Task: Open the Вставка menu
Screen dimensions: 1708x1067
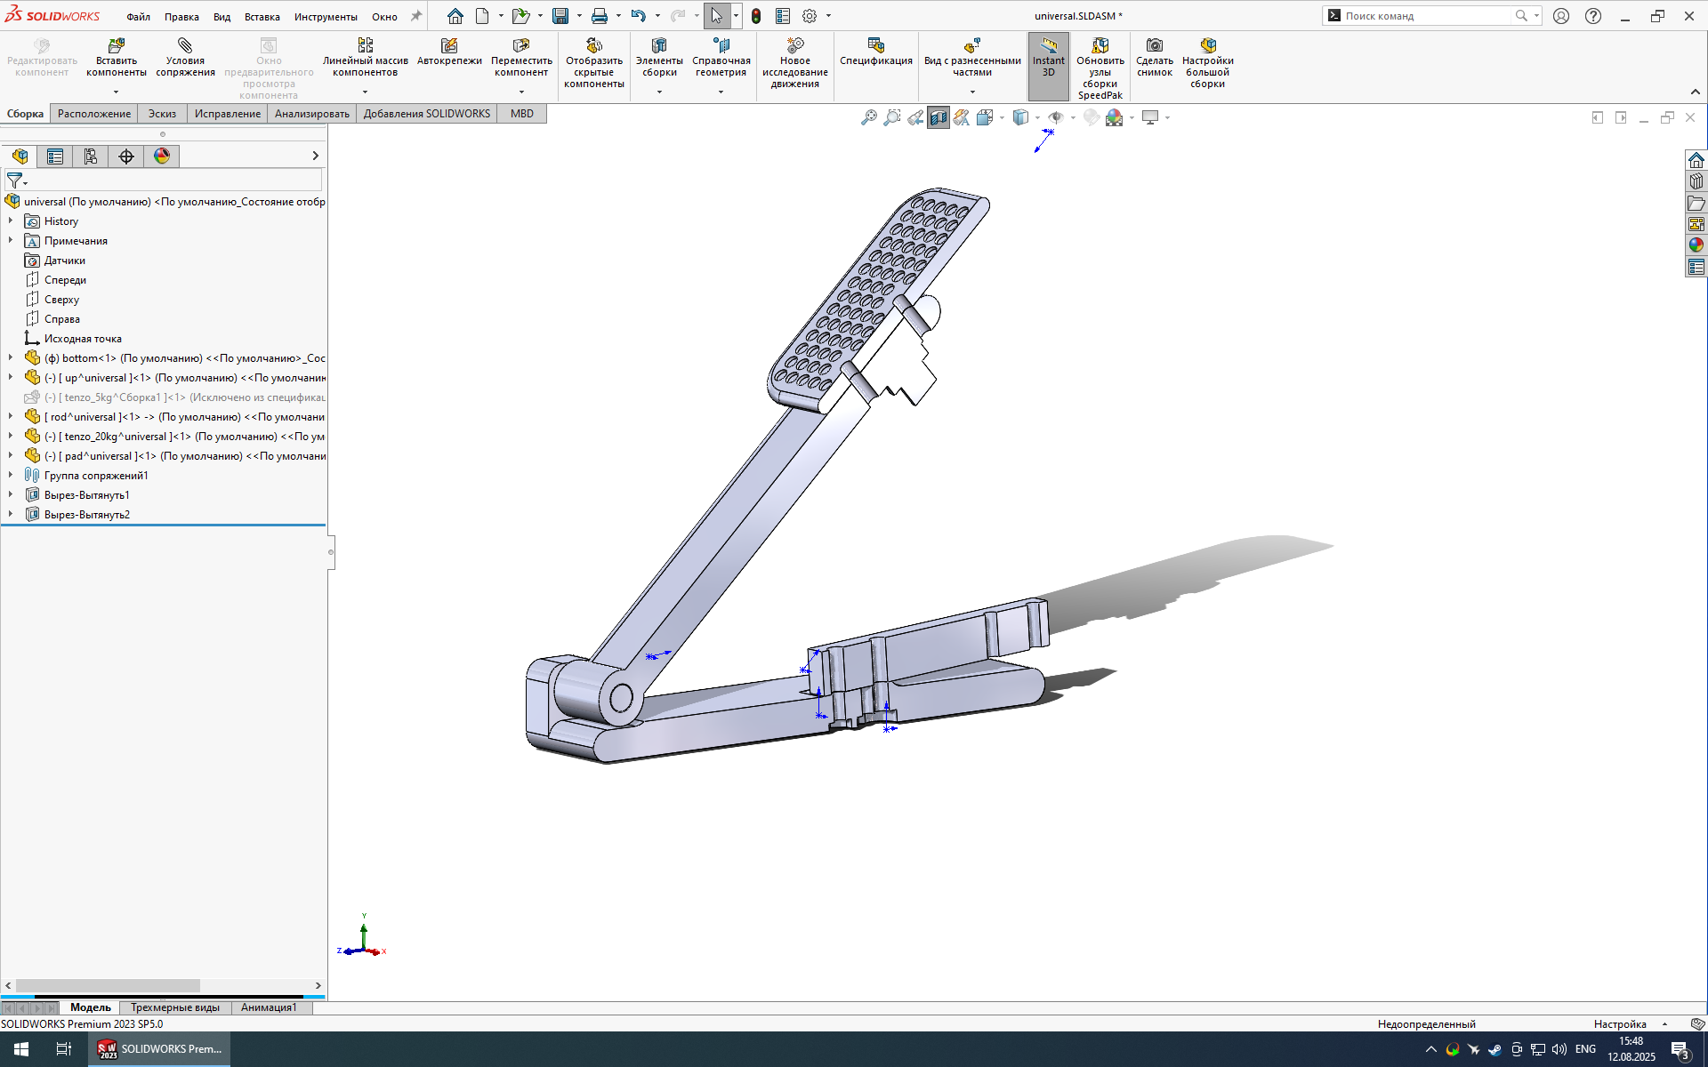Action: (x=262, y=17)
